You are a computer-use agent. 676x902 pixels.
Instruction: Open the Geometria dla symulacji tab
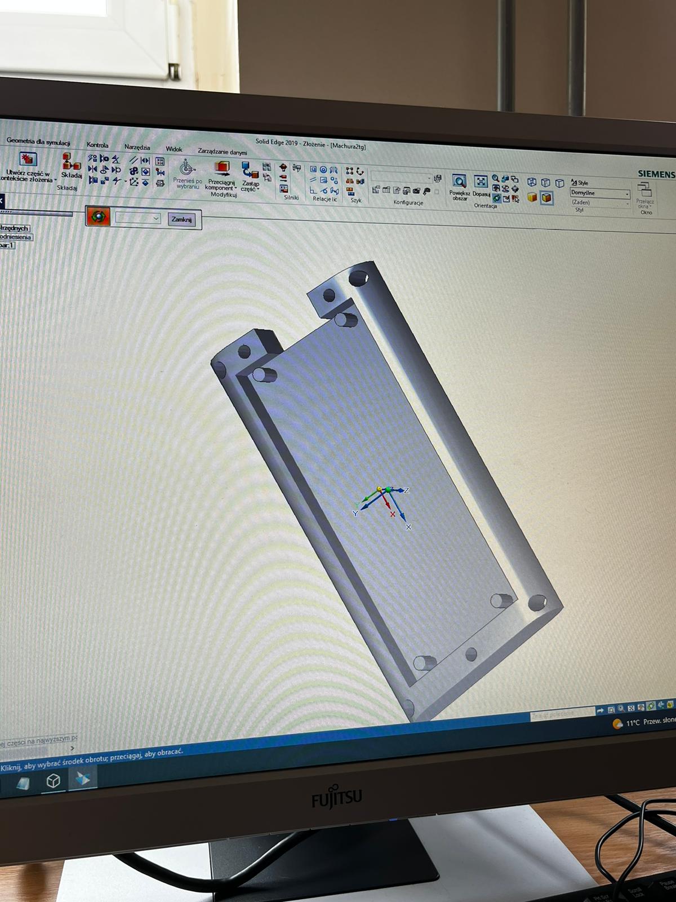(38, 142)
